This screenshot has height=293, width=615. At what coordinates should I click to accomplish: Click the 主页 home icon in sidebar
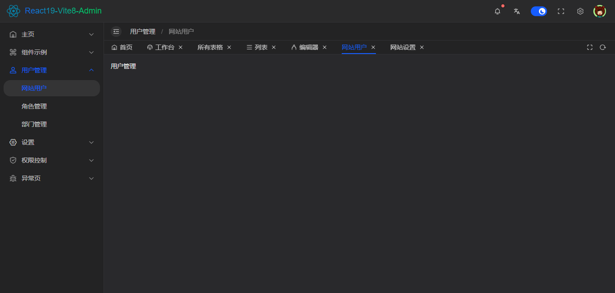click(x=13, y=34)
